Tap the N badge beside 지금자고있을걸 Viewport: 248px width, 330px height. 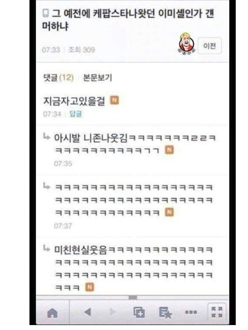pos(114,100)
